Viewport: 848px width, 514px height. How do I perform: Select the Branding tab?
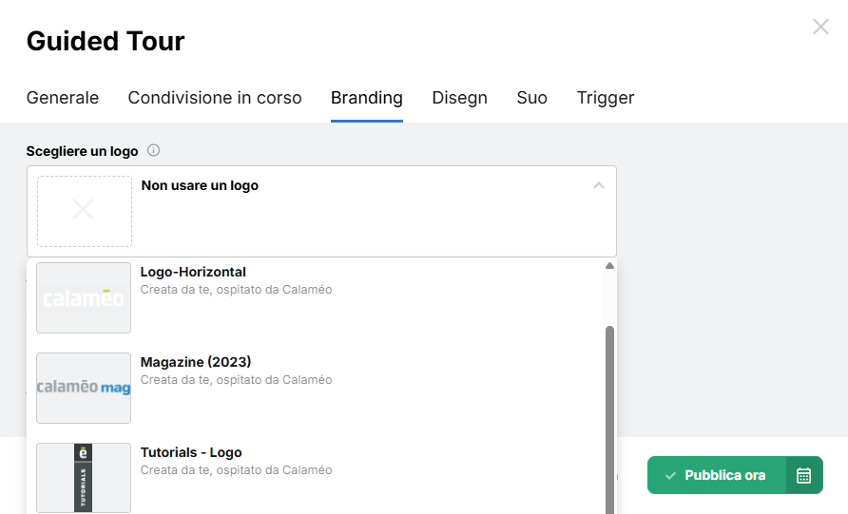pyautogui.click(x=367, y=98)
